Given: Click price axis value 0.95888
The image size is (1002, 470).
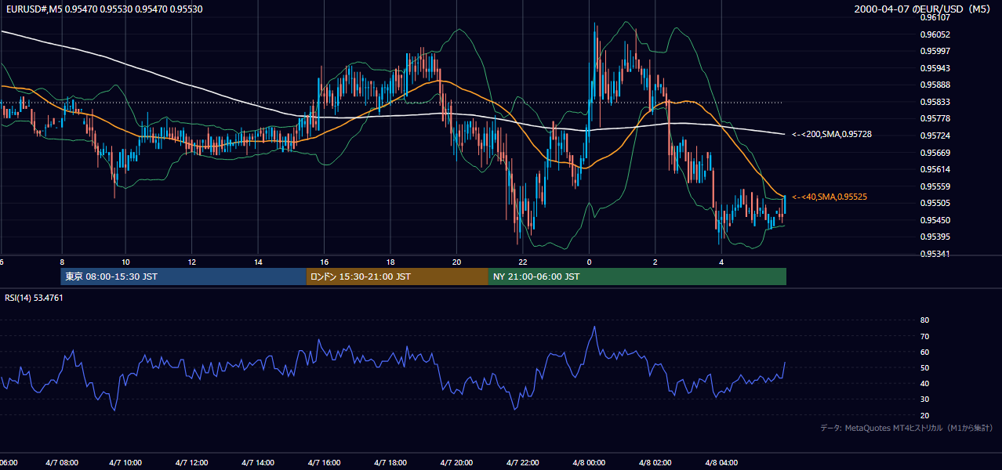Looking at the screenshot, I should tap(935, 85).
